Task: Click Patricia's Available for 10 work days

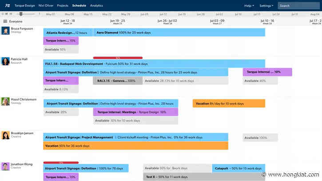Action: [186, 80]
